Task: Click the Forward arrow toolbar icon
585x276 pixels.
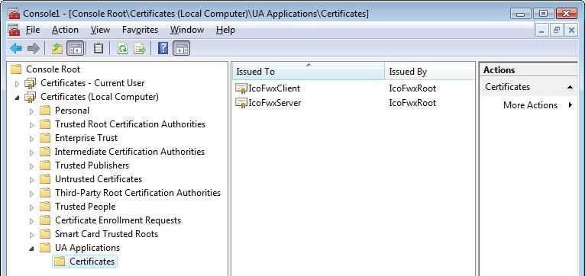Action: (34, 49)
